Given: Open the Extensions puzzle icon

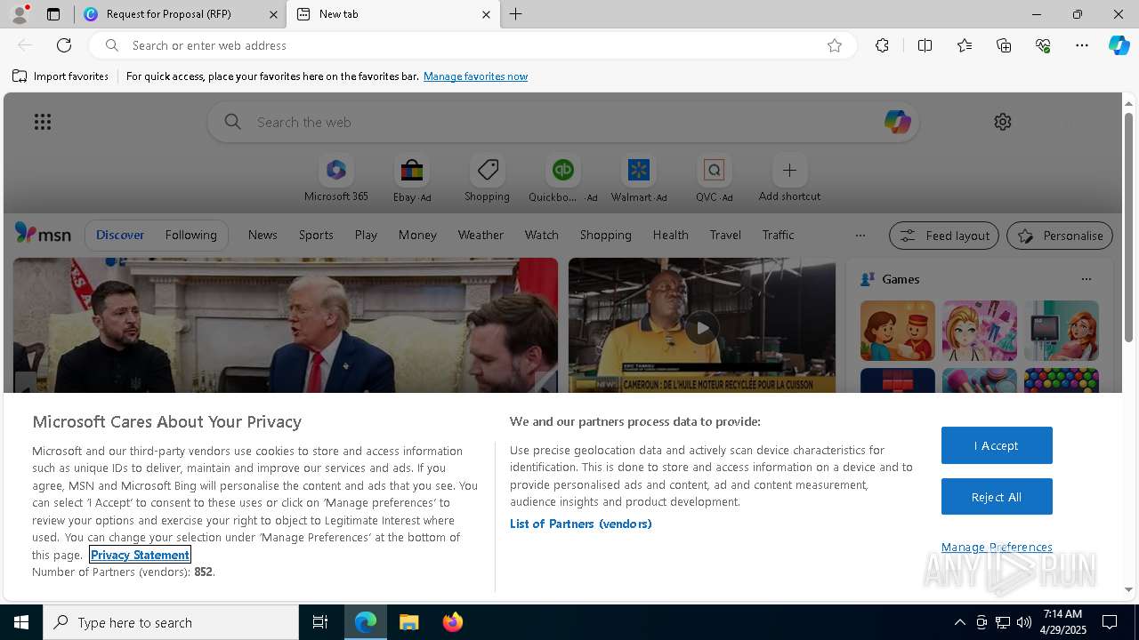Looking at the screenshot, I should (x=882, y=45).
